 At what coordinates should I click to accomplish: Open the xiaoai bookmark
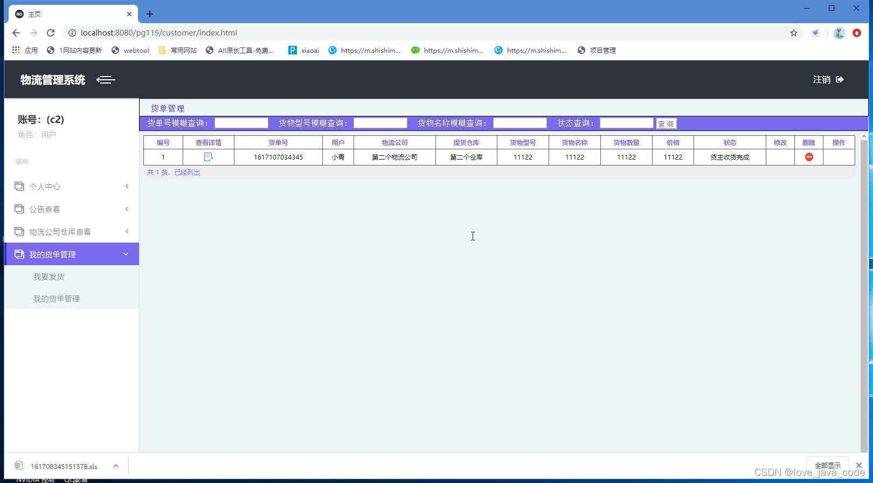[304, 50]
